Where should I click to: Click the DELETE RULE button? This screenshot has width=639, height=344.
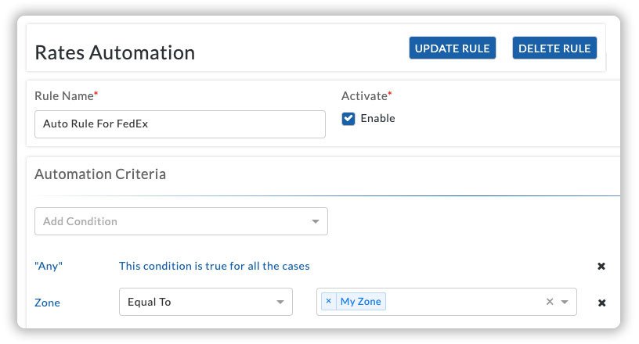tap(554, 48)
